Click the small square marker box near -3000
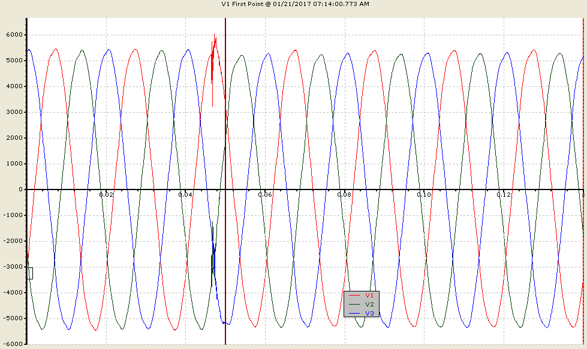The image size is (587, 349). [30, 273]
